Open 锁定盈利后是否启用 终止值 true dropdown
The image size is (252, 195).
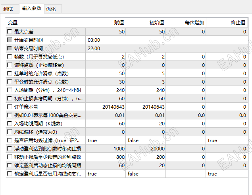point(227,174)
